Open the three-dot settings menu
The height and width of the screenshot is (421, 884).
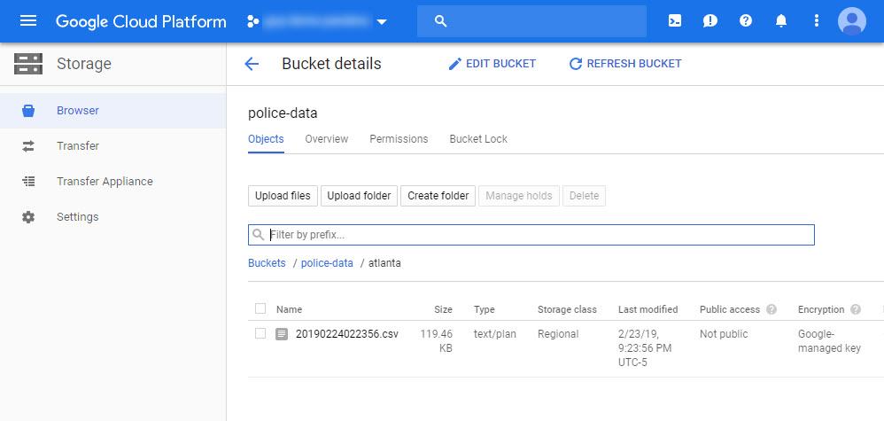tap(816, 20)
